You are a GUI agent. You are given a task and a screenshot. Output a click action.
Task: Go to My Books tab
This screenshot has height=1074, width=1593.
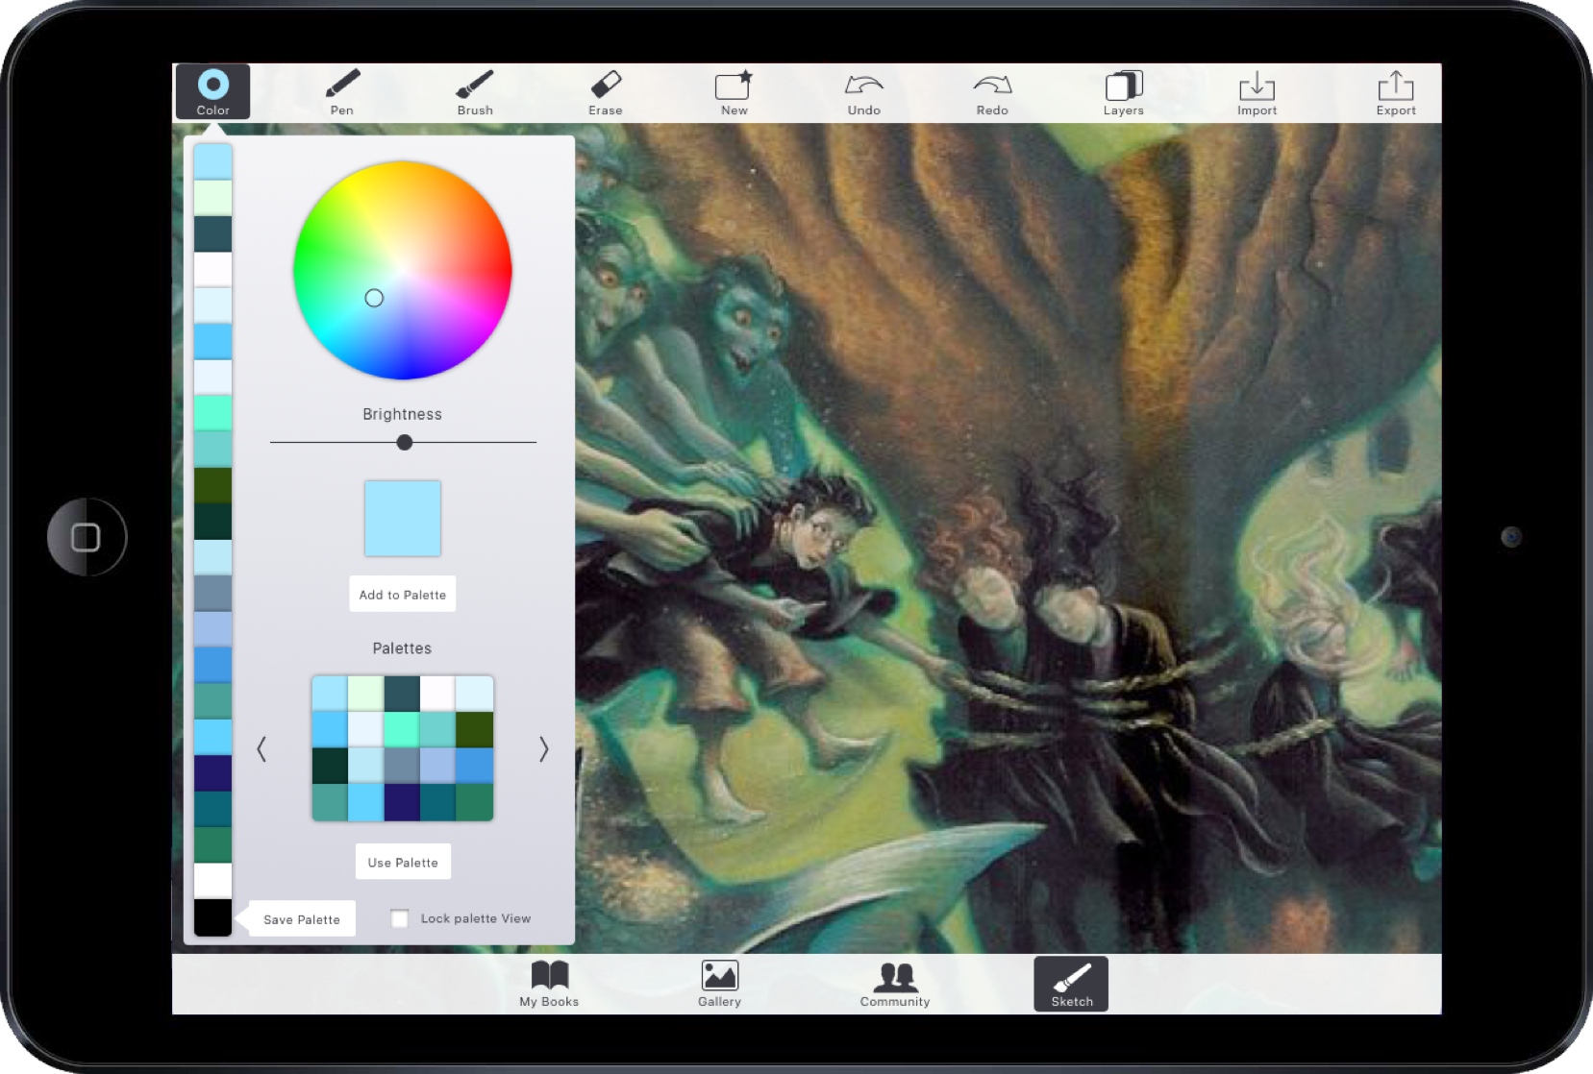click(549, 984)
